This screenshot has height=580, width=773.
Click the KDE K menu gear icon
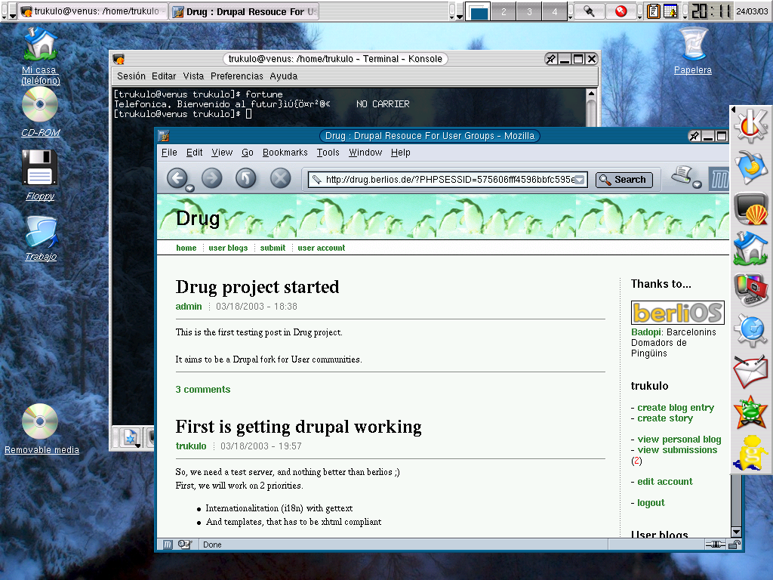click(x=751, y=125)
